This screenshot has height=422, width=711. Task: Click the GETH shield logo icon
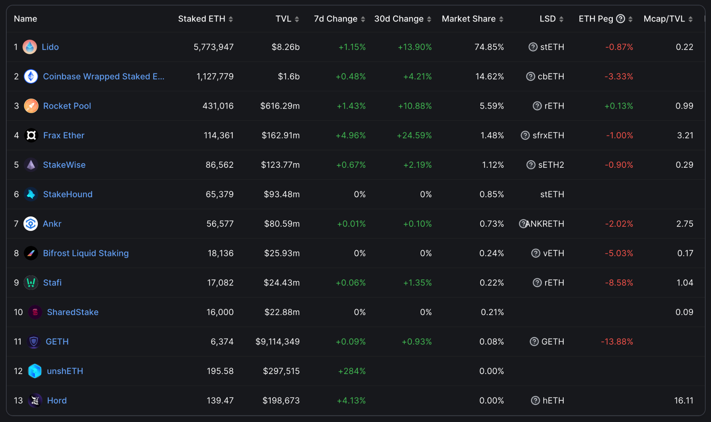point(34,342)
